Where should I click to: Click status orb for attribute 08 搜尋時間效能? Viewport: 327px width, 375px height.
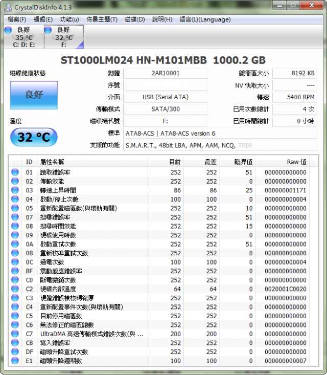click(x=15, y=226)
